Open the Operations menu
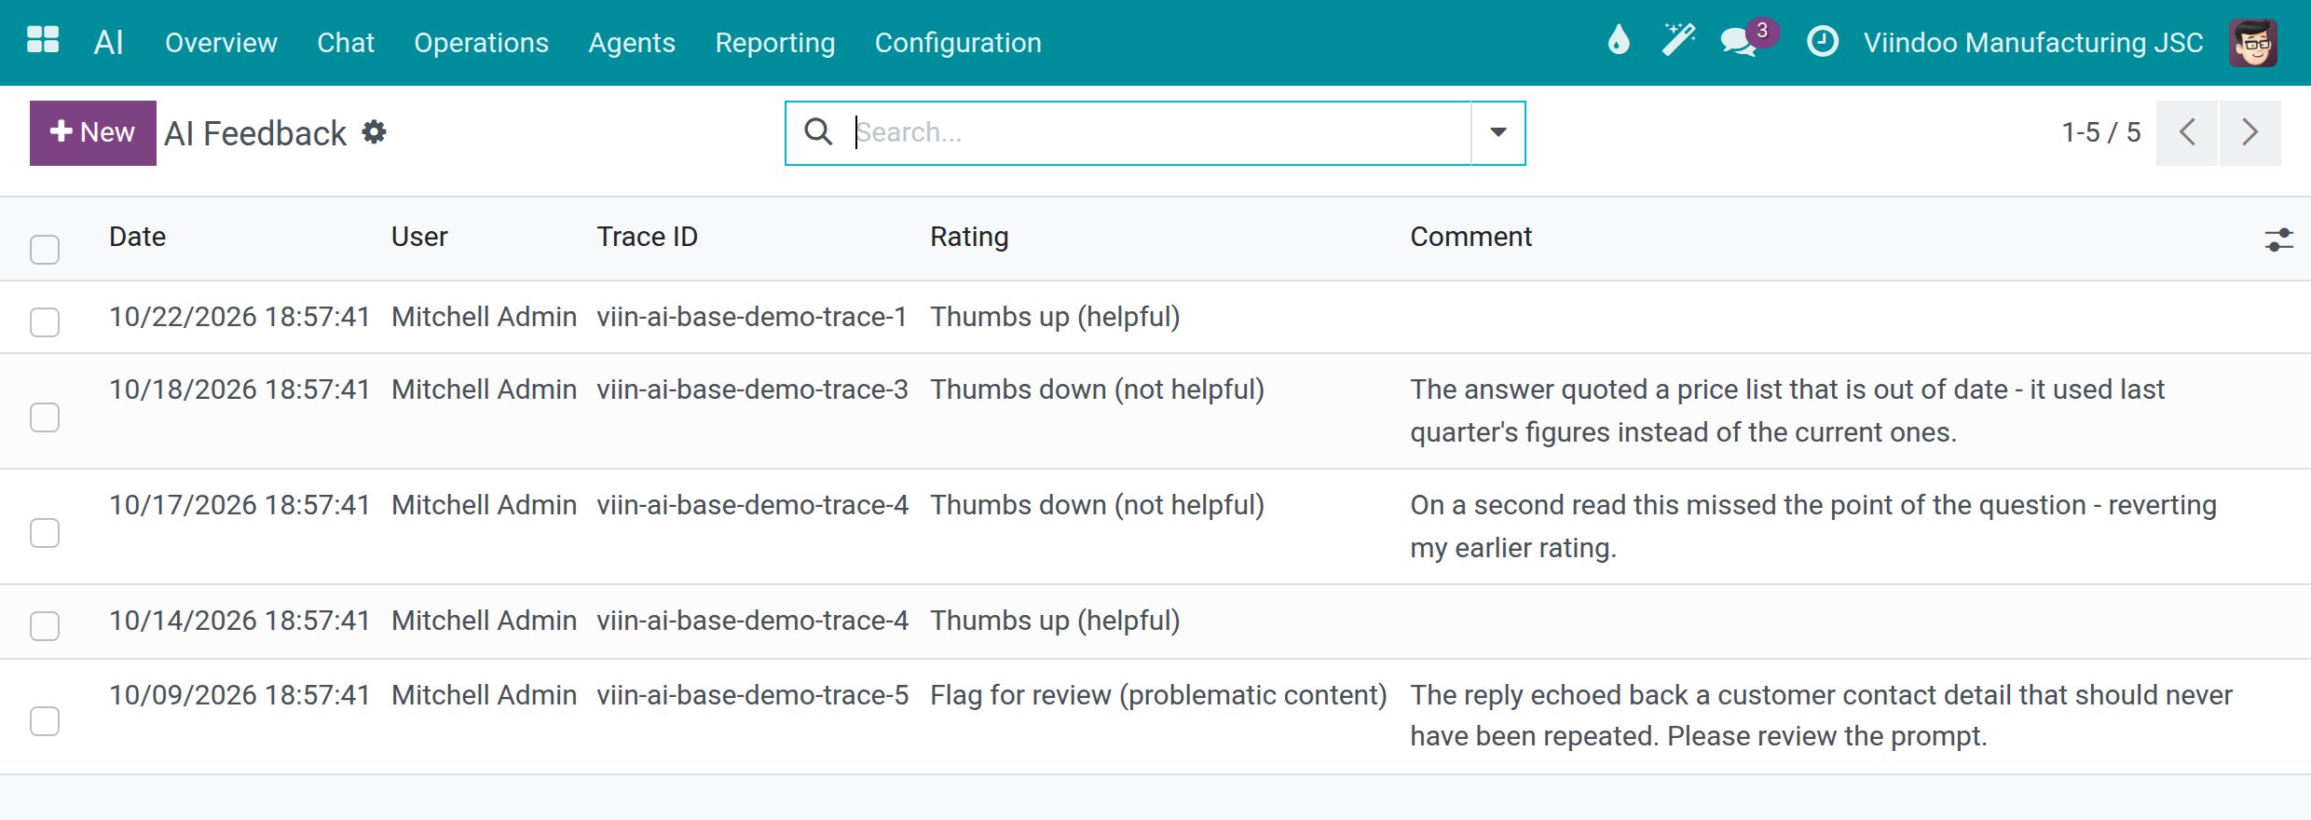 (x=481, y=43)
